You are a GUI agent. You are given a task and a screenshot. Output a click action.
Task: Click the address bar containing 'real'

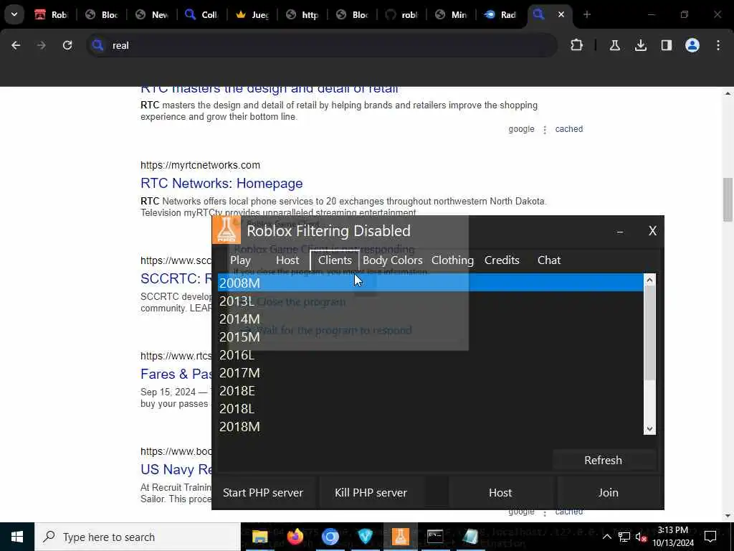tap(322, 45)
